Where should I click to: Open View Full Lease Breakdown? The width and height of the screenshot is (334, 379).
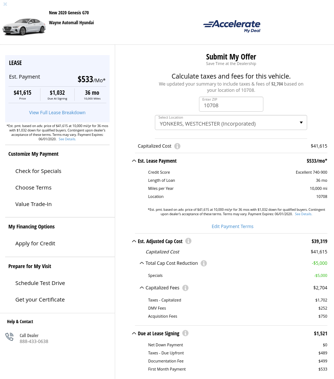[x=57, y=112]
